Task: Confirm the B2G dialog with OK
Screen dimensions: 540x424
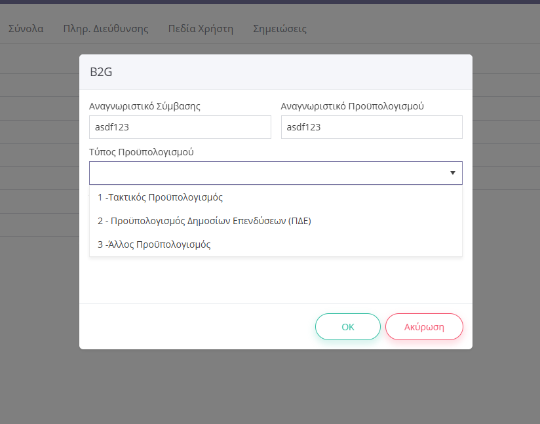Action: pyautogui.click(x=348, y=326)
